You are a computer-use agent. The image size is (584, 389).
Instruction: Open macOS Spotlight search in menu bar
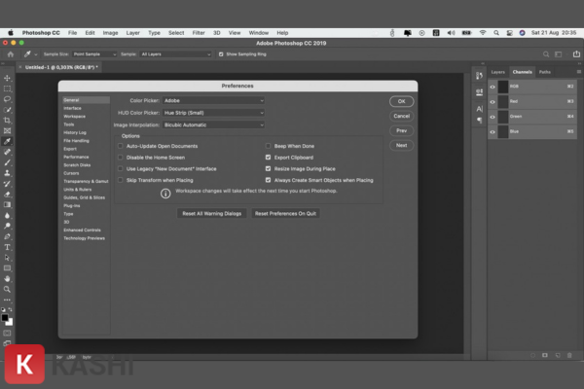[x=496, y=33]
